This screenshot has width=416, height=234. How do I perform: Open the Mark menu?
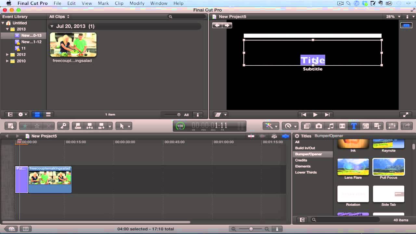103,3
